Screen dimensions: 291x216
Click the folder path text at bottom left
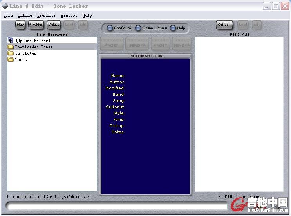tap(51, 196)
